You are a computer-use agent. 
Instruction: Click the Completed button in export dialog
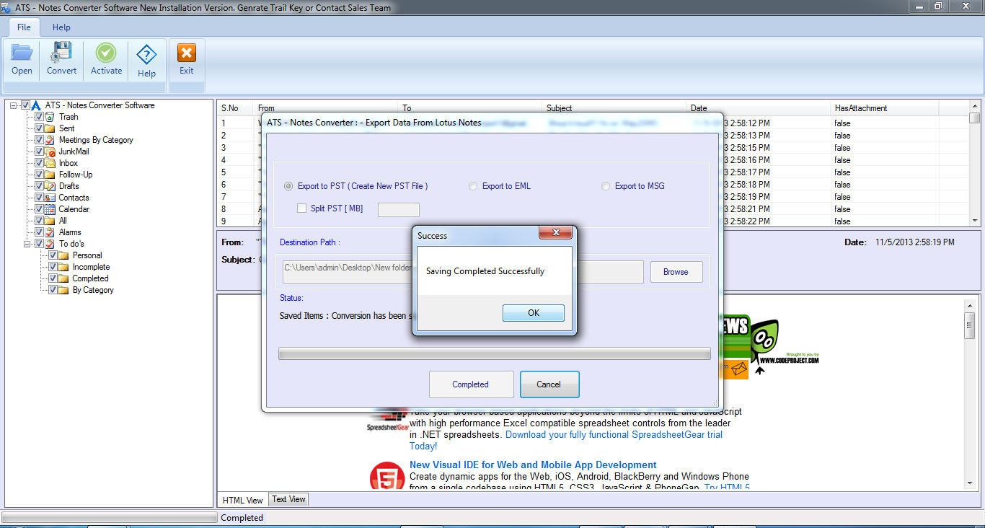click(x=471, y=384)
